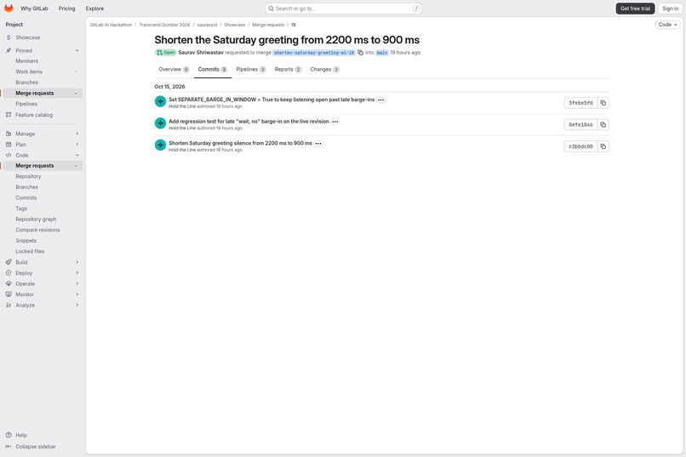Open the Explore link
Viewport: 686px width, 457px height.
click(95, 9)
